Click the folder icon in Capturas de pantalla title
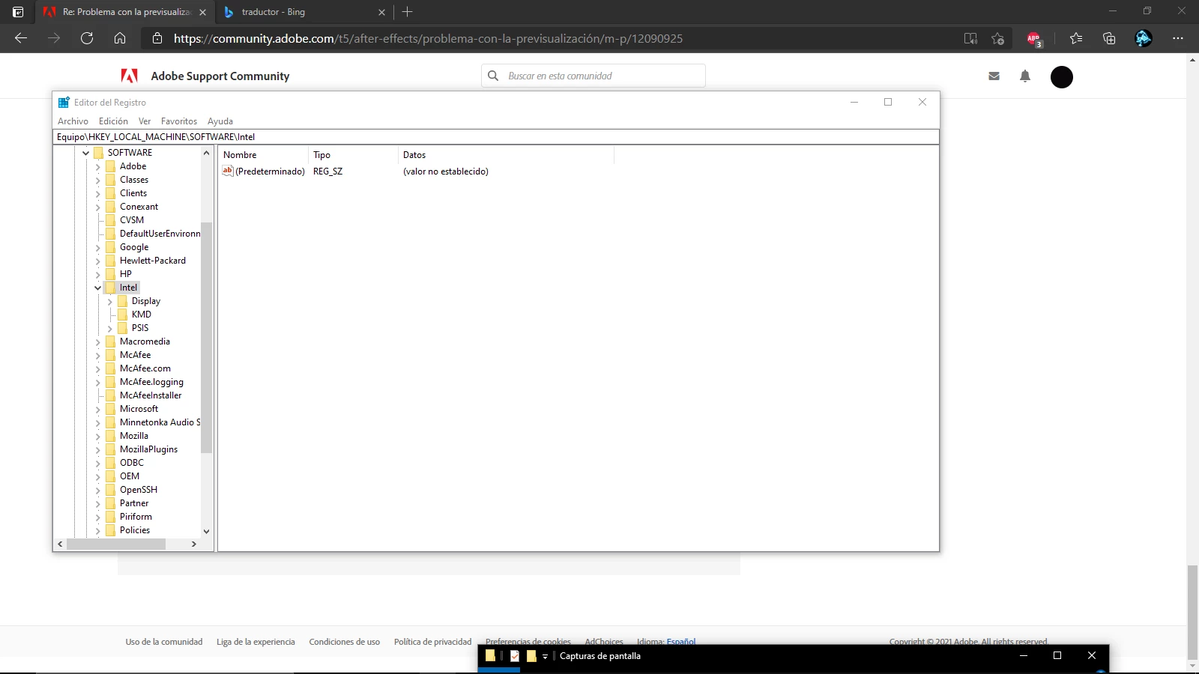This screenshot has width=1199, height=674. tap(491, 656)
